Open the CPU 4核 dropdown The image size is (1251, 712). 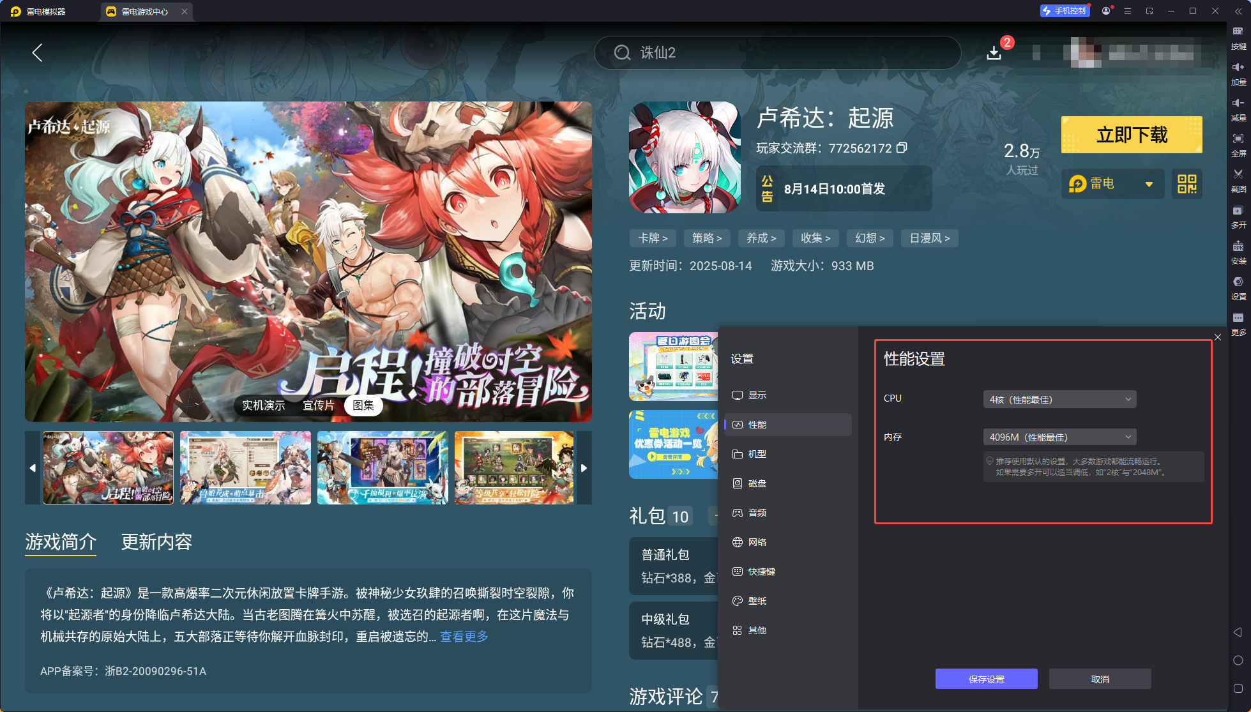click(1059, 399)
